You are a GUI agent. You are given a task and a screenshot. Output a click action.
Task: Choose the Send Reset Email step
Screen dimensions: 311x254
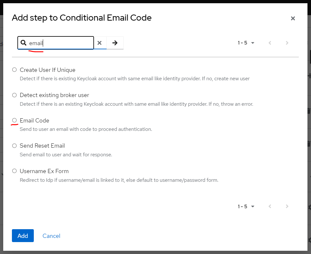[14, 146]
